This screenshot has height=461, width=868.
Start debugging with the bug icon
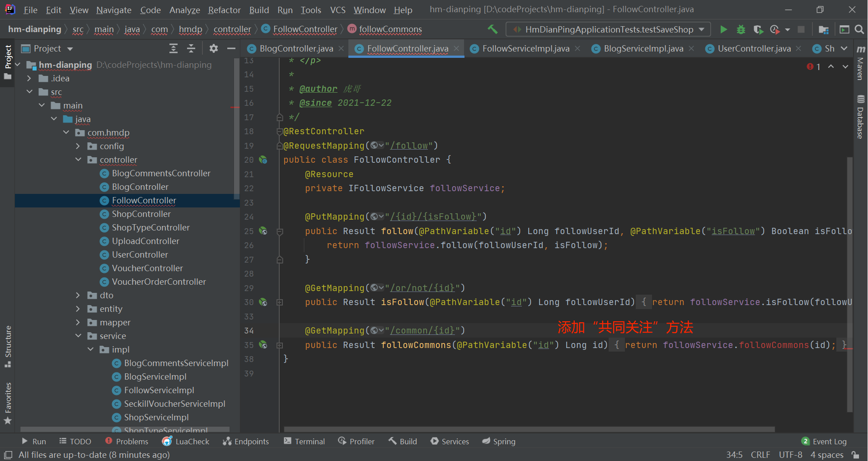pyautogui.click(x=741, y=29)
